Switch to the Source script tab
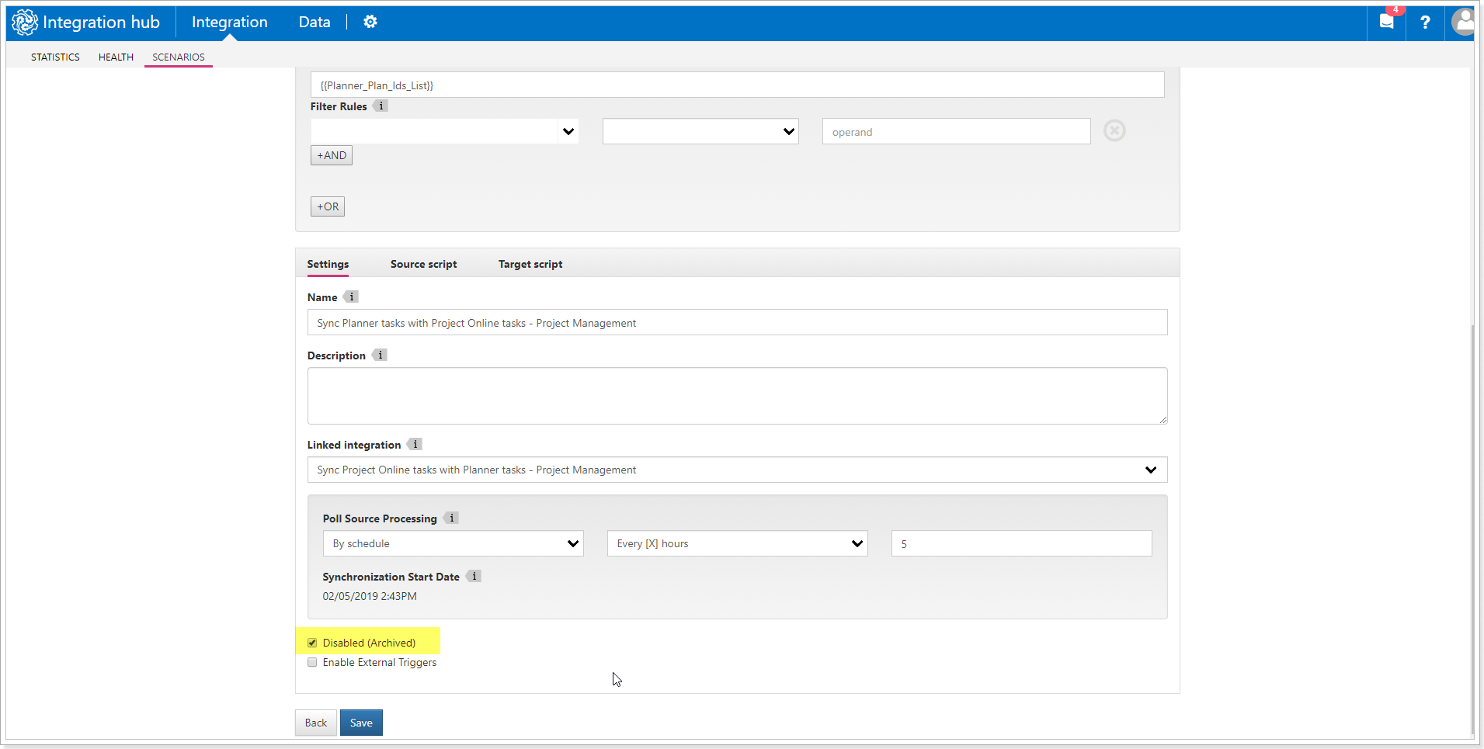1484x749 pixels. [423, 264]
